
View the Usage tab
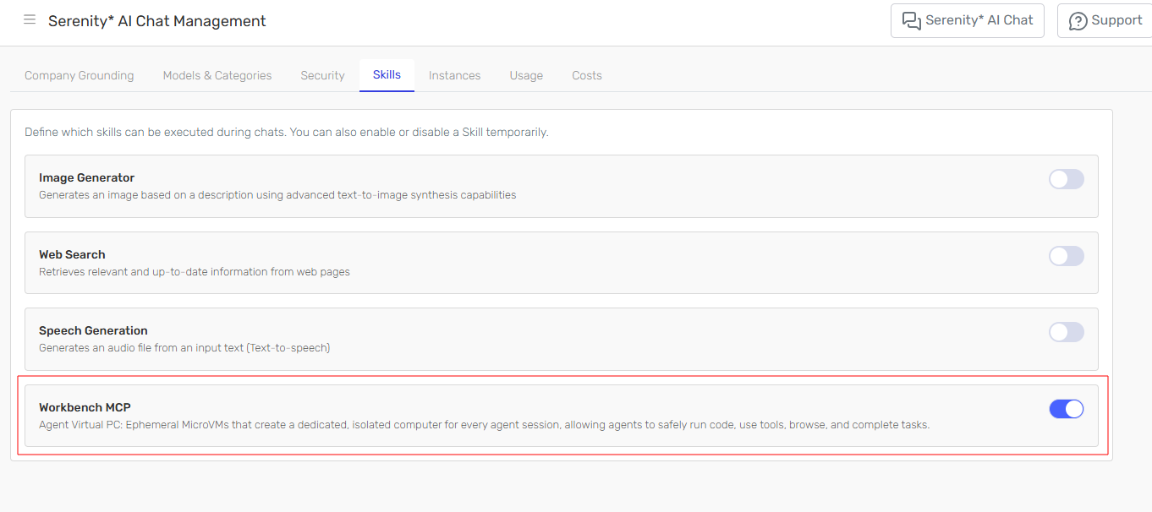[526, 75]
